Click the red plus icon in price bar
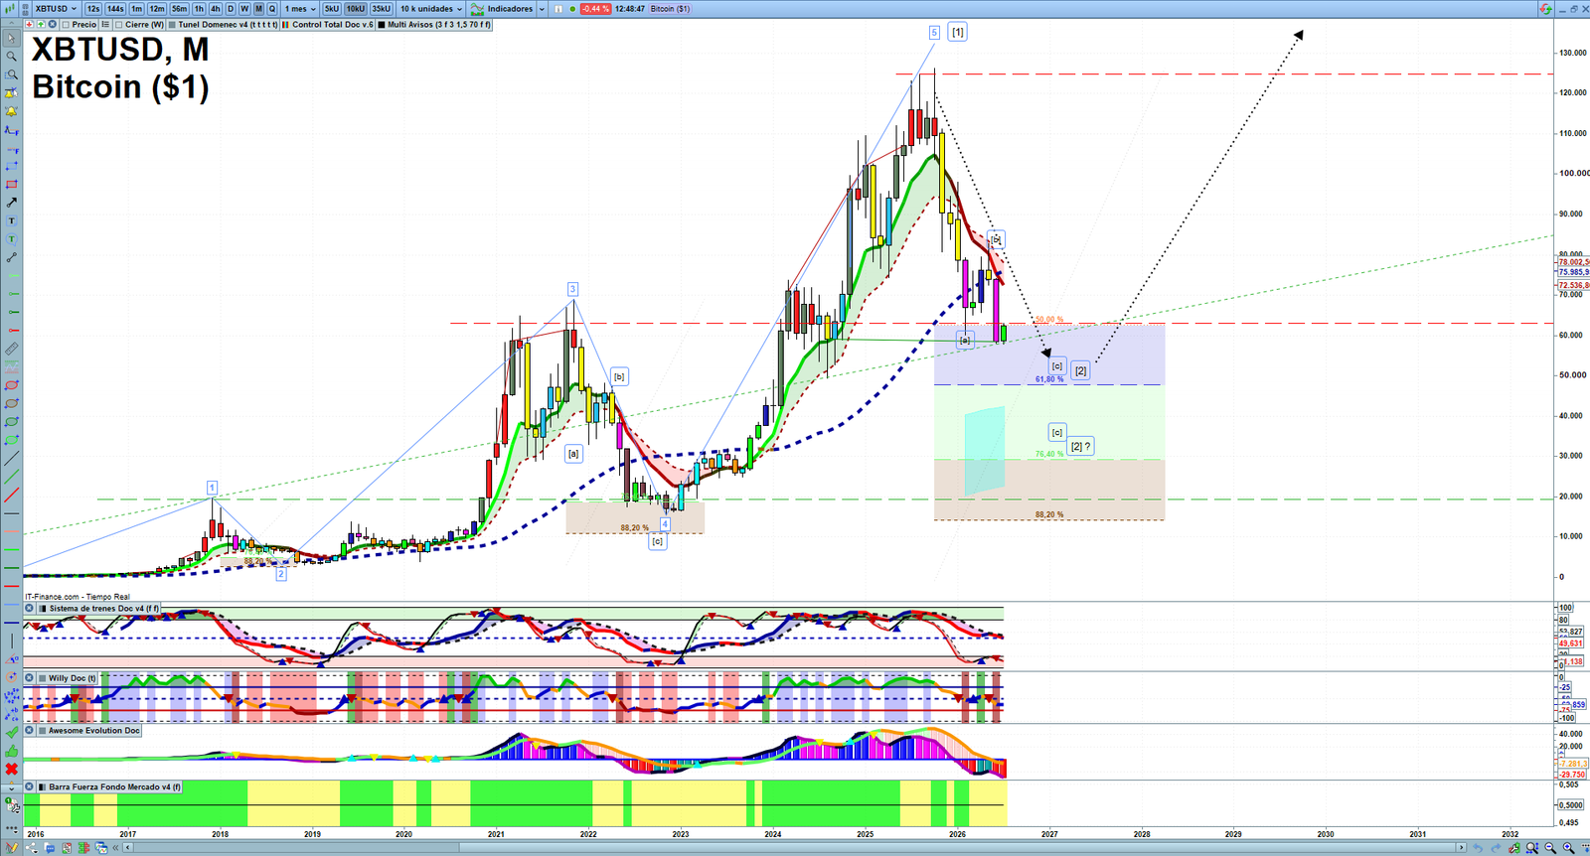This screenshot has width=1590, height=856. pos(30,25)
